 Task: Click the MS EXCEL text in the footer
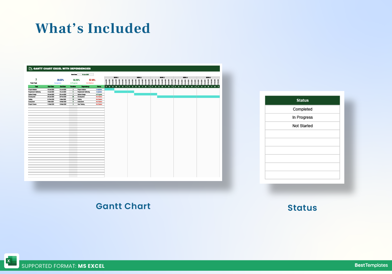91,266
